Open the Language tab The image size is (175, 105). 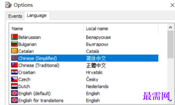[37, 15]
